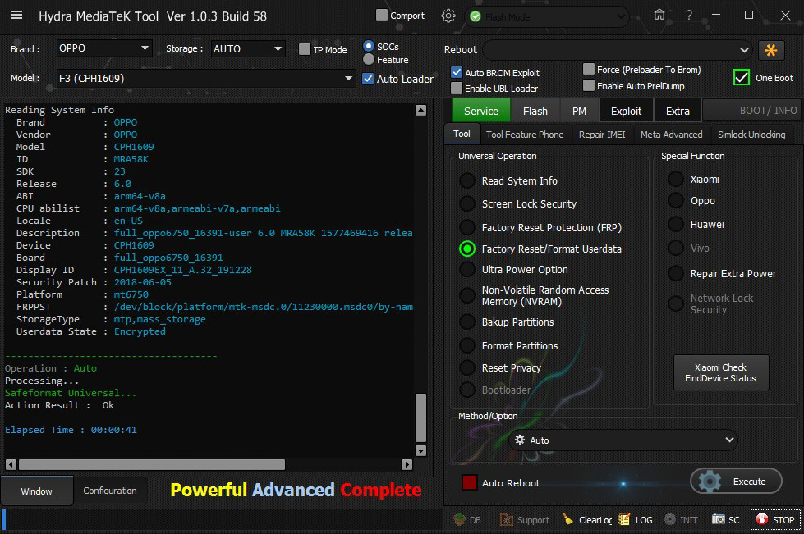
Task: Click the SC screenshot camera icon
Action: pos(726,519)
